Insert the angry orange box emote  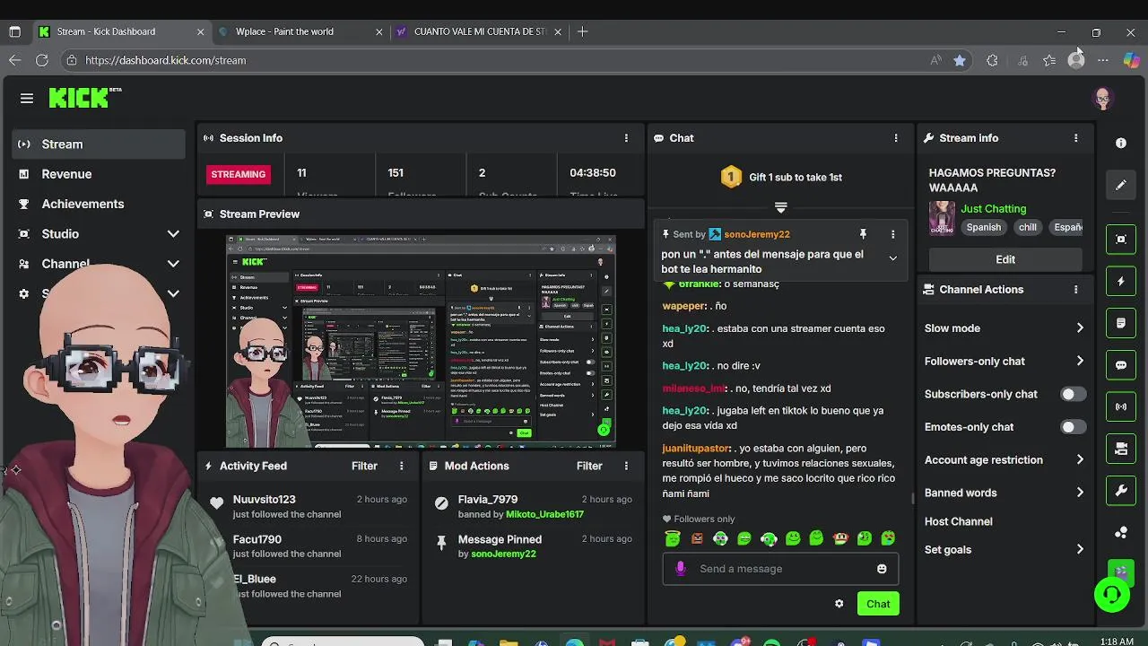click(697, 539)
